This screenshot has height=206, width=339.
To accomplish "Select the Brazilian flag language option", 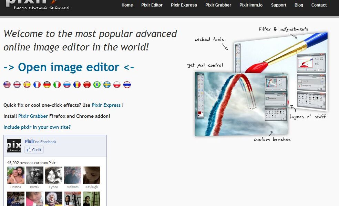I will pos(97,84).
